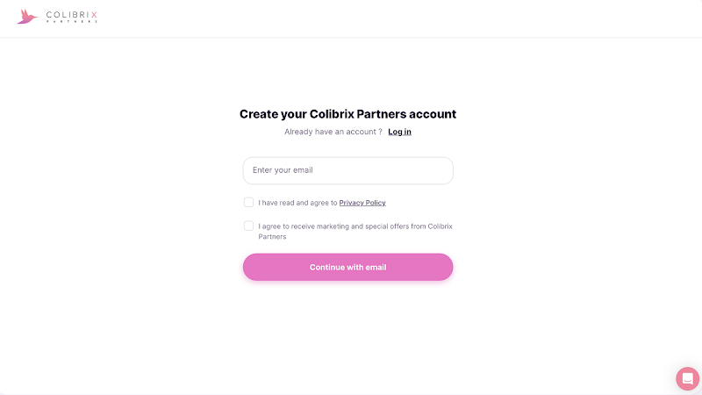This screenshot has width=702, height=395.
Task: Open the Log in link
Action: 399,132
